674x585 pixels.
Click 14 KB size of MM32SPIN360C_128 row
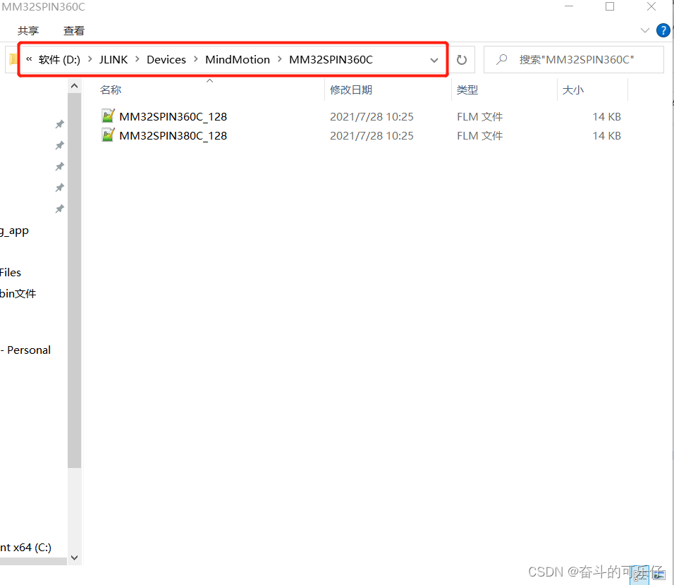(x=606, y=117)
